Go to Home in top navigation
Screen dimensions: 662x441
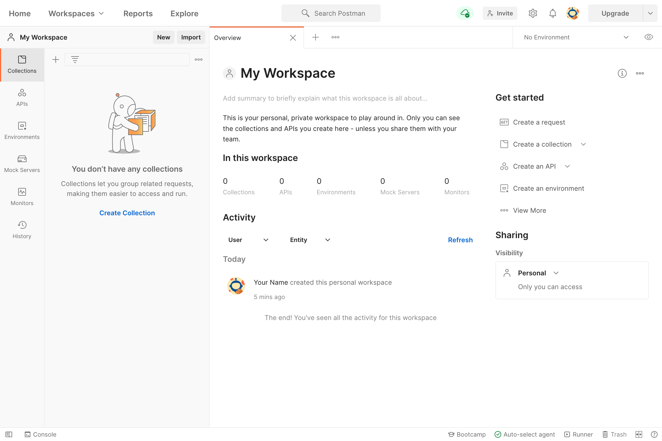[x=20, y=14]
